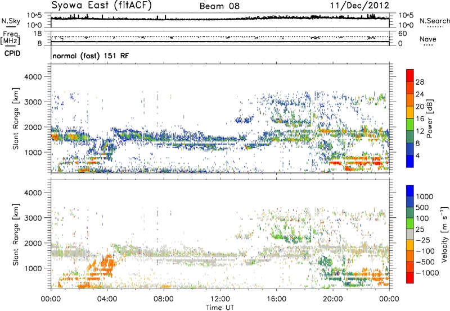The height and width of the screenshot is (311, 450).
Task: Click the '2000' tick of the velocity panel
Action: click(x=33, y=243)
